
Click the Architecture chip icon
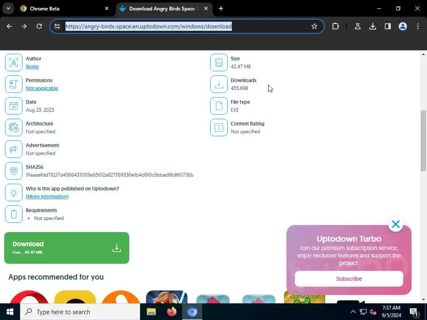pos(14,127)
